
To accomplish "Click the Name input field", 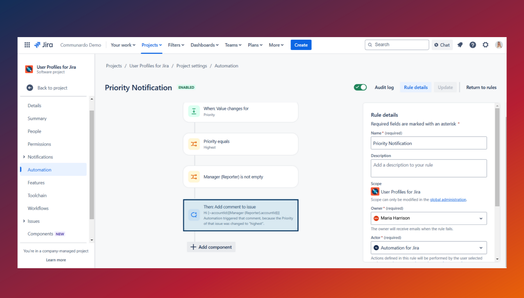I will coord(429,143).
